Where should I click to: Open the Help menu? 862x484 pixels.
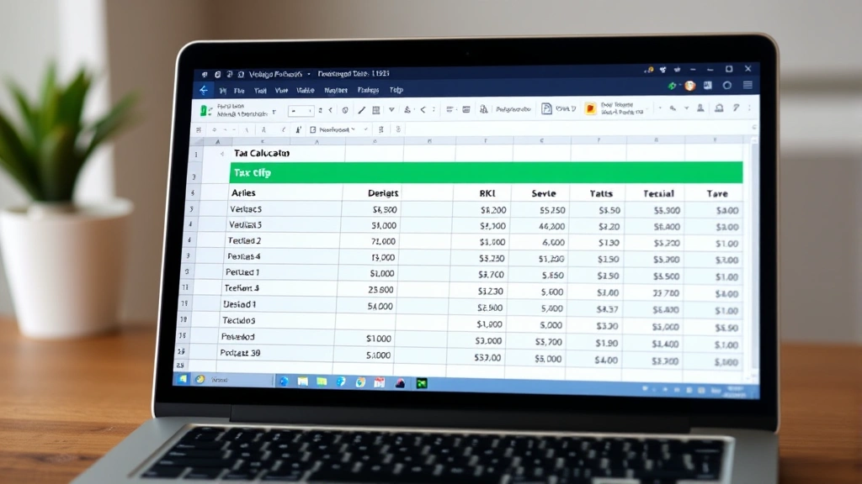tap(396, 89)
